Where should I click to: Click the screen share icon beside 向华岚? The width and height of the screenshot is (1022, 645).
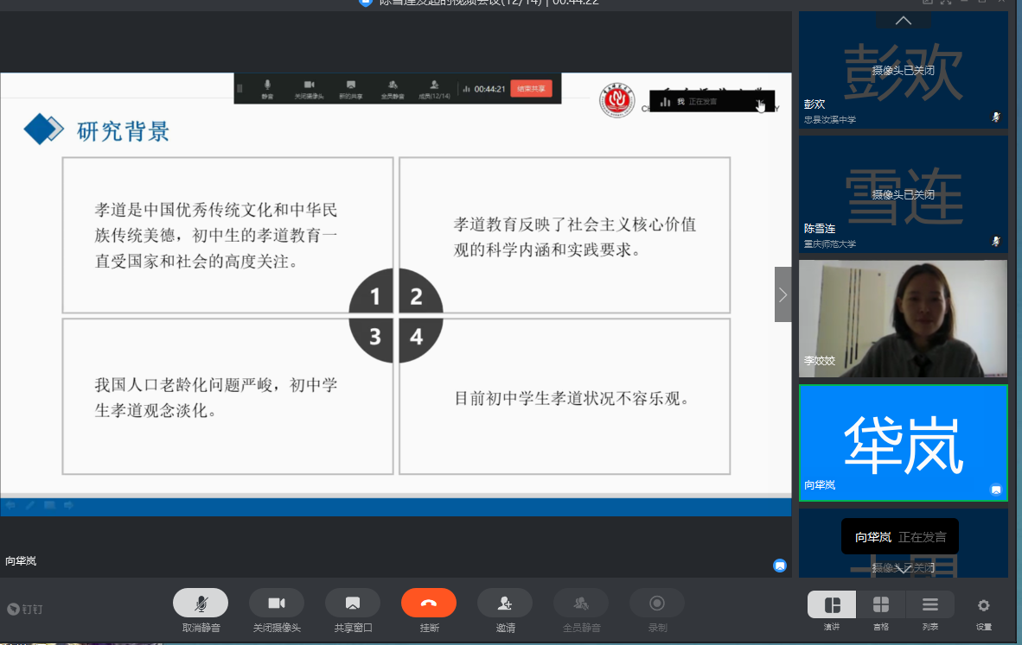click(x=780, y=566)
